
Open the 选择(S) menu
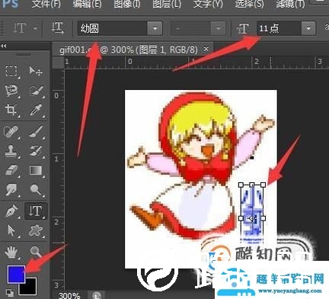click(x=249, y=4)
